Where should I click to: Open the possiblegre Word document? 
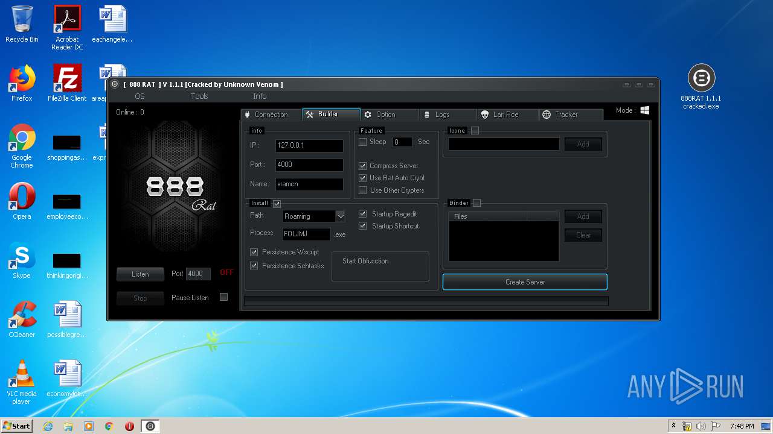pos(67,319)
